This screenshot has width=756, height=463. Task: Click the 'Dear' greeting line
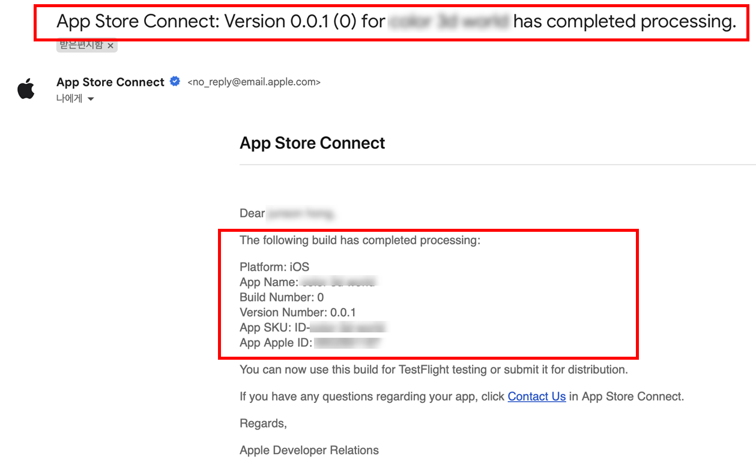(x=288, y=213)
